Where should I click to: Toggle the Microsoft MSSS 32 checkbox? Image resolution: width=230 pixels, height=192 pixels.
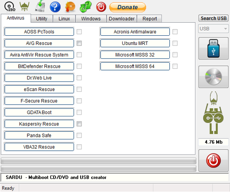pos(175,55)
